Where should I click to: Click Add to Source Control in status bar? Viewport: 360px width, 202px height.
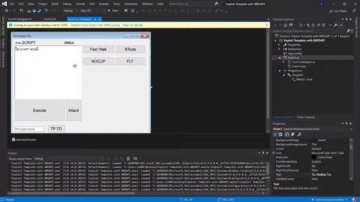(x=330, y=200)
